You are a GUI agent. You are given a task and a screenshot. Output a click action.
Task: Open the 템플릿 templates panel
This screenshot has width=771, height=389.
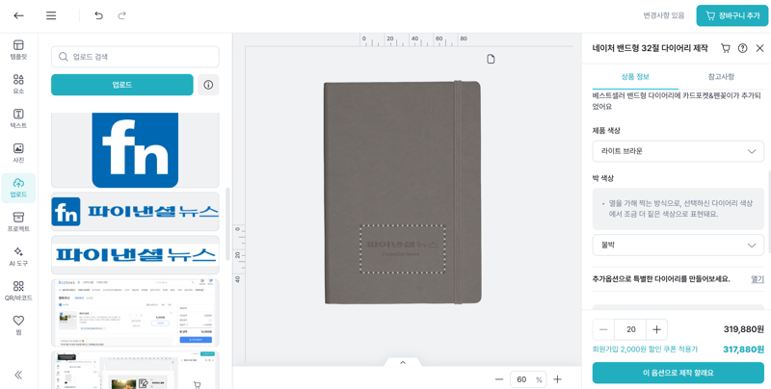(x=18, y=50)
